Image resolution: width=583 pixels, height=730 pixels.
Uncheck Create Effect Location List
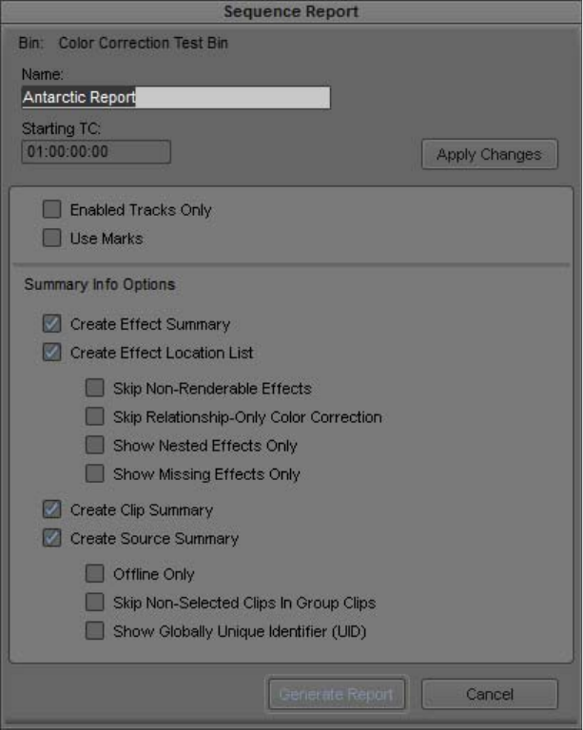point(51,353)
